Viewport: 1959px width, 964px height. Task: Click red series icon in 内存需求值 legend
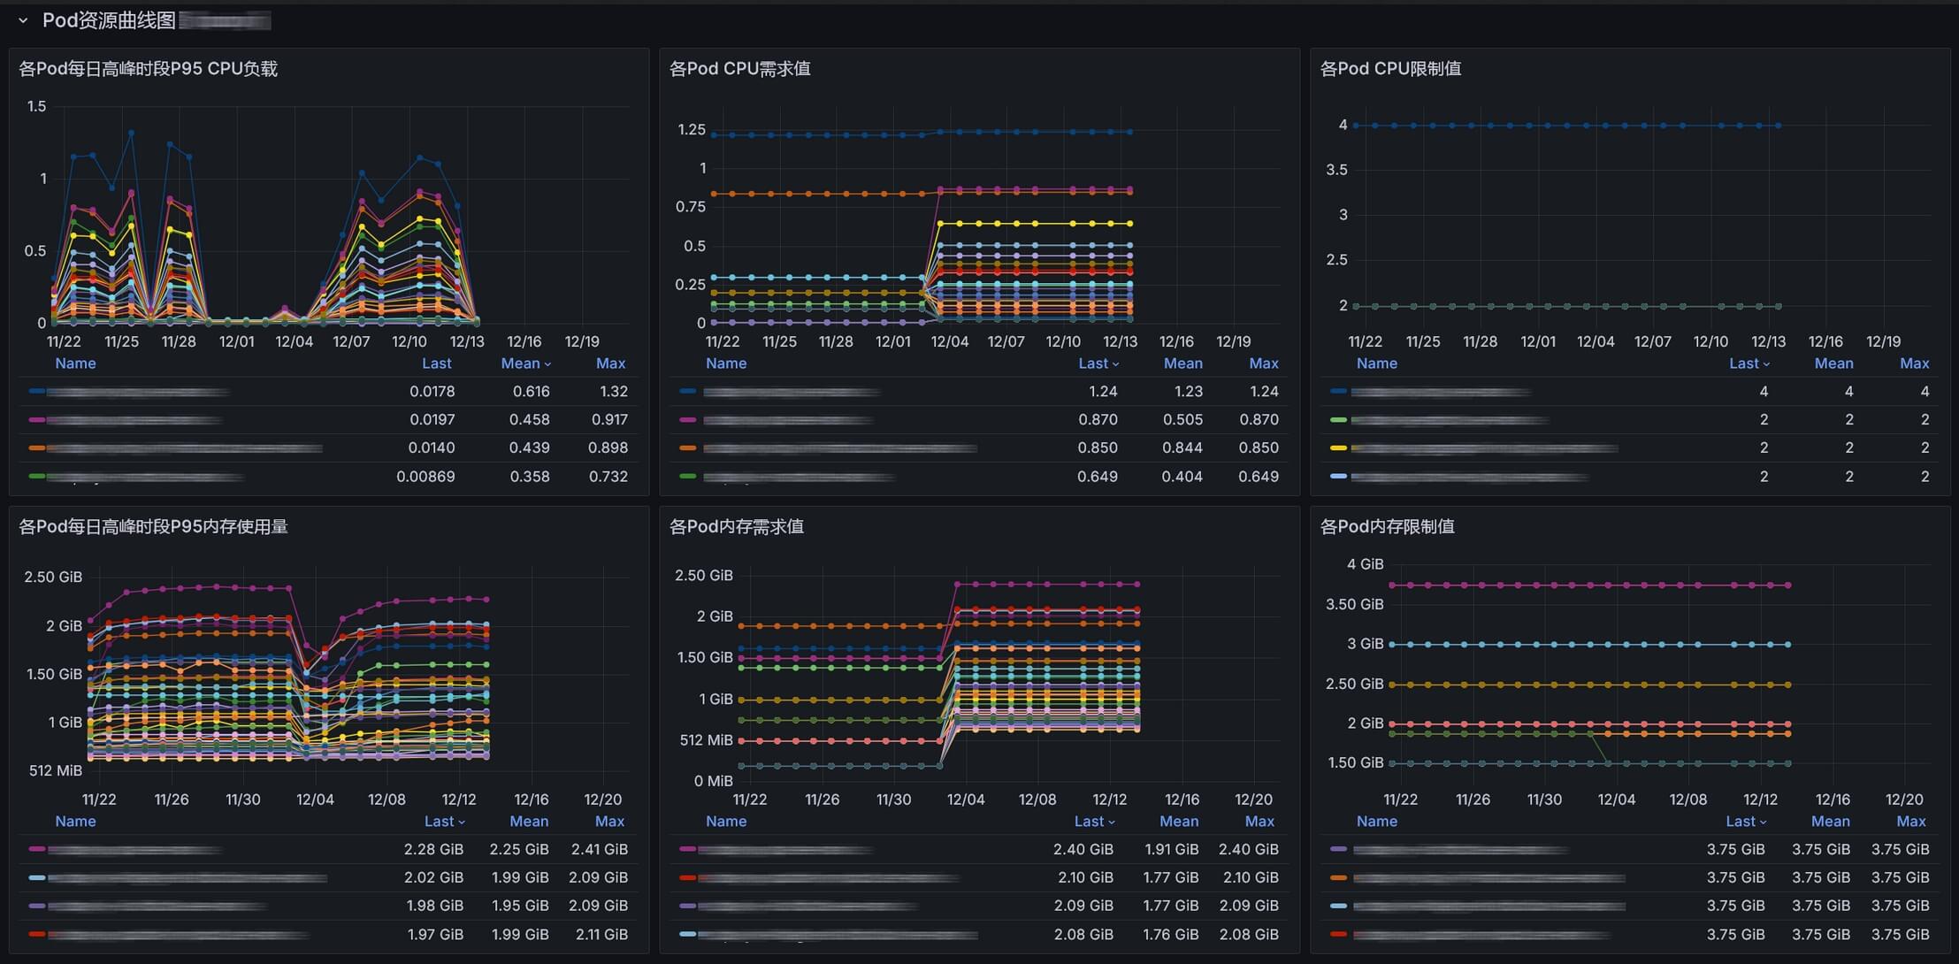coord(688,878)
